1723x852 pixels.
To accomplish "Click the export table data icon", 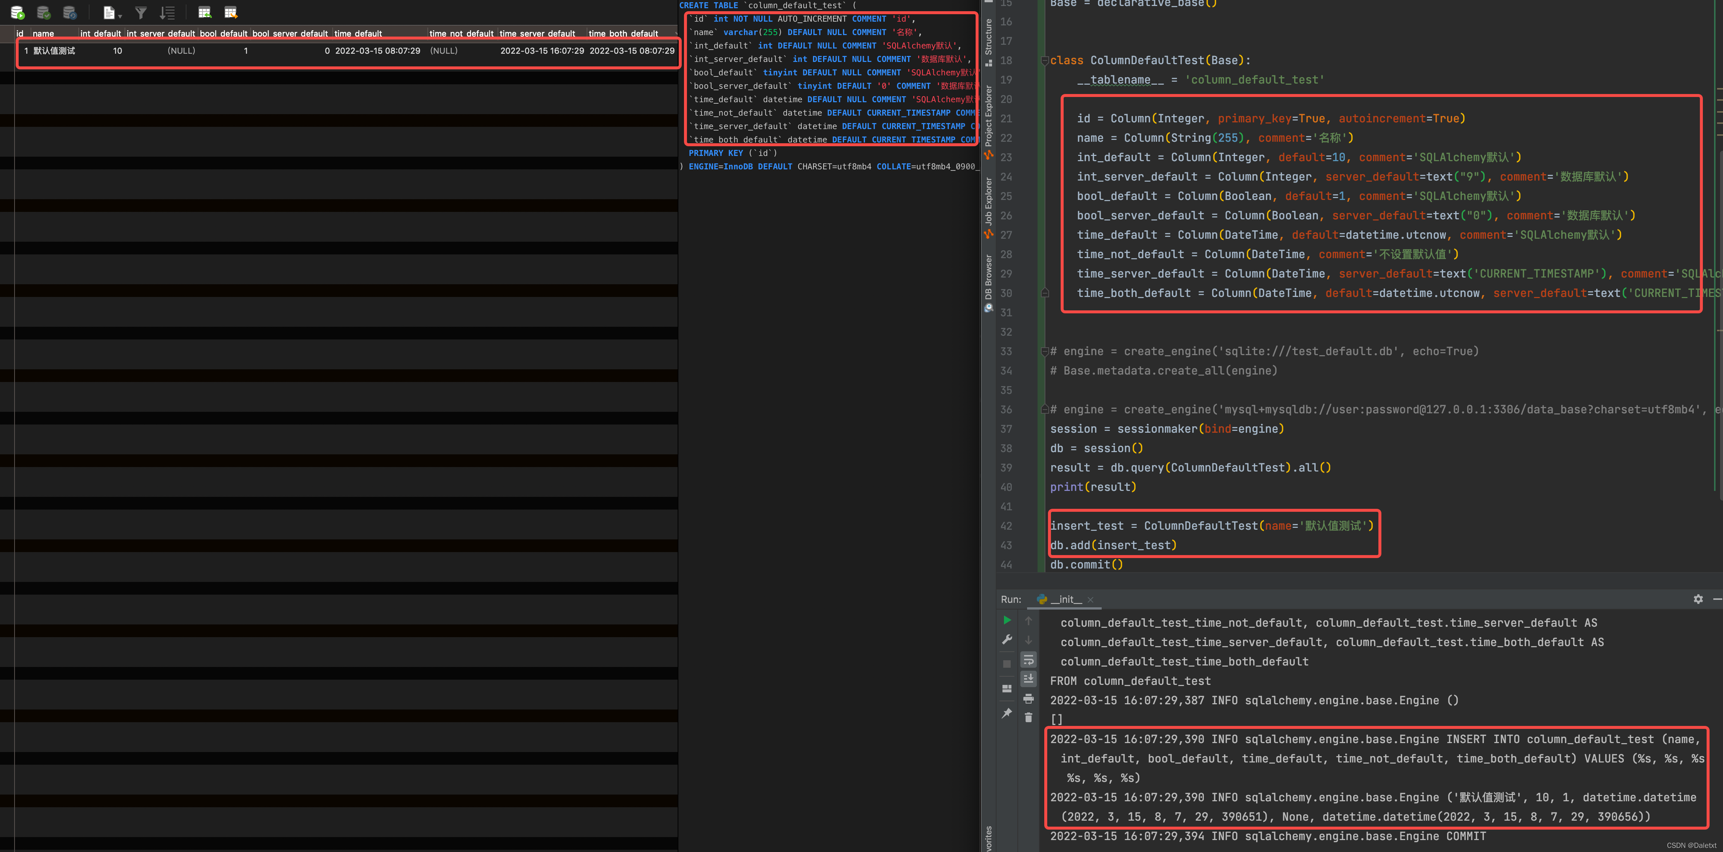I will pyautogui.click(x=231, y=13).
